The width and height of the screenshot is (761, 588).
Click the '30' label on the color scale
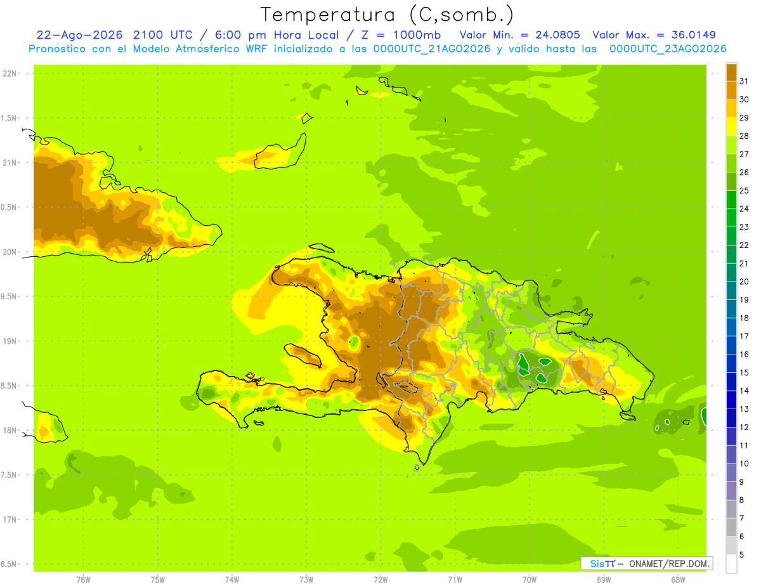[x=745, y=100]
